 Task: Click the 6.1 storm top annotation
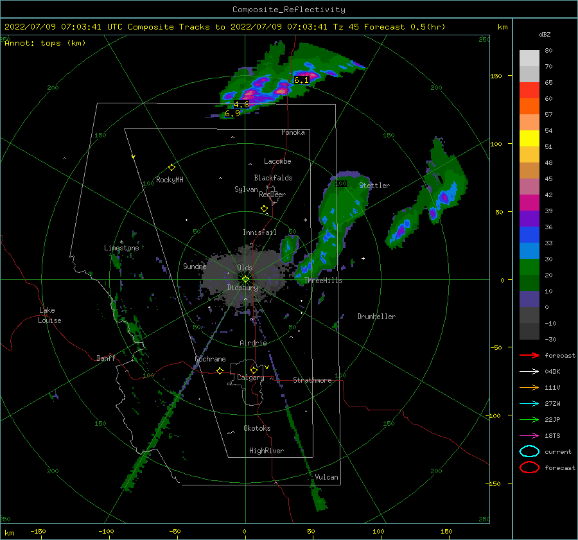click(302, 80)
